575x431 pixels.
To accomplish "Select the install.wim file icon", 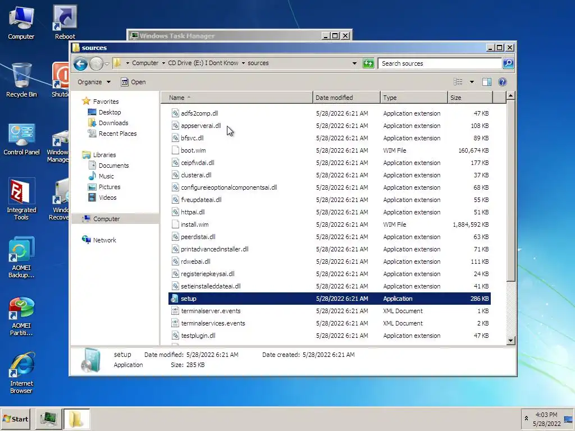I will 175,224.
